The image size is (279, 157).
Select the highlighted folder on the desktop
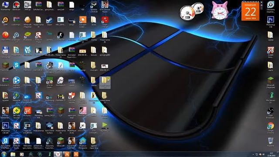pos(105,82)
